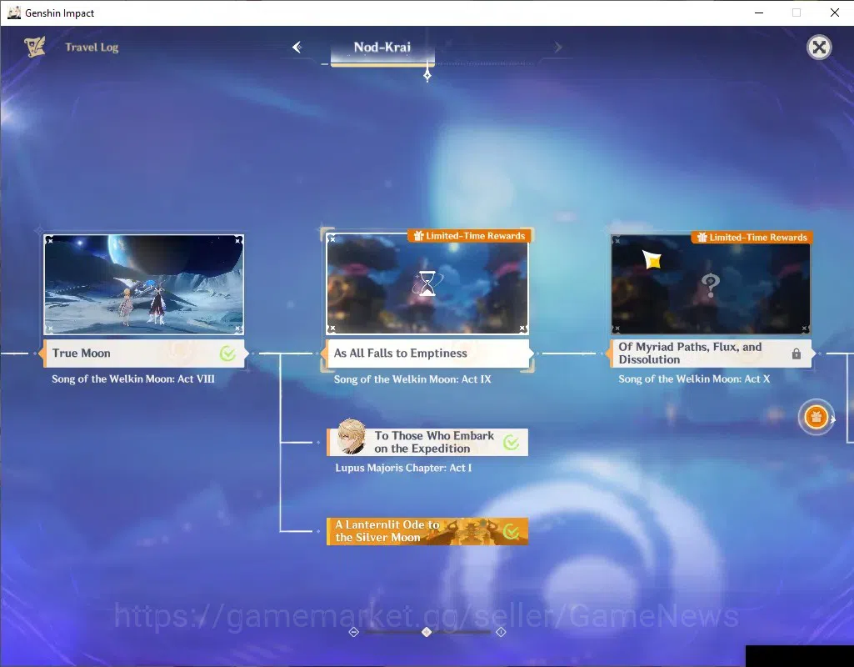Click character portrait on Lupus Majoris quest

coord(352,437)
